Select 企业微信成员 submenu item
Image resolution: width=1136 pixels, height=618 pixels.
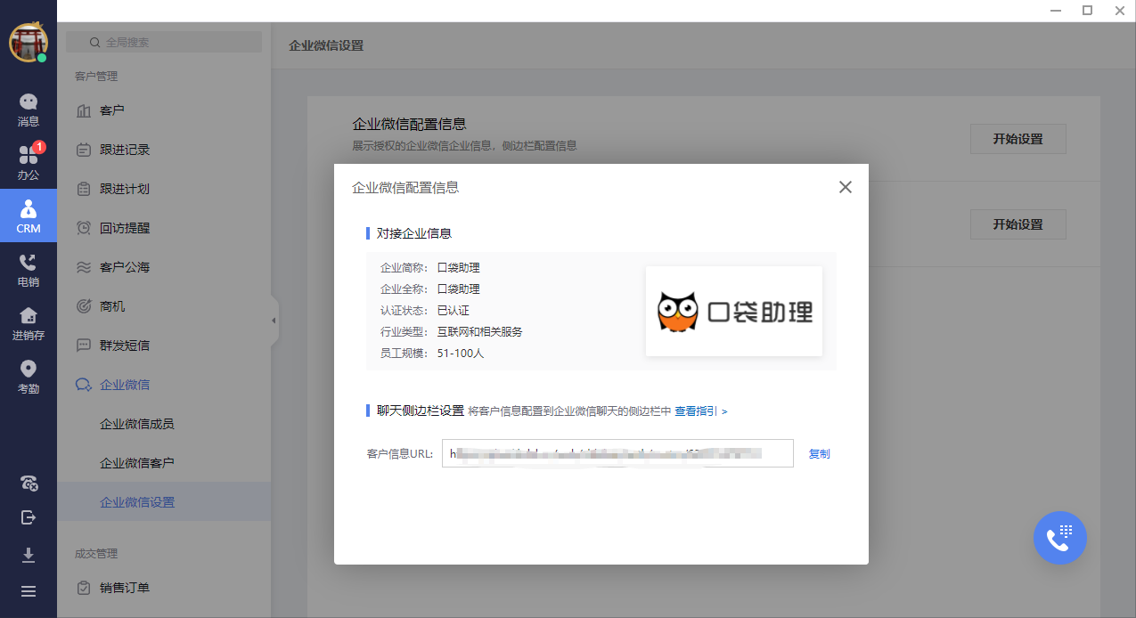pyautogui.click(x=164, y=424)
